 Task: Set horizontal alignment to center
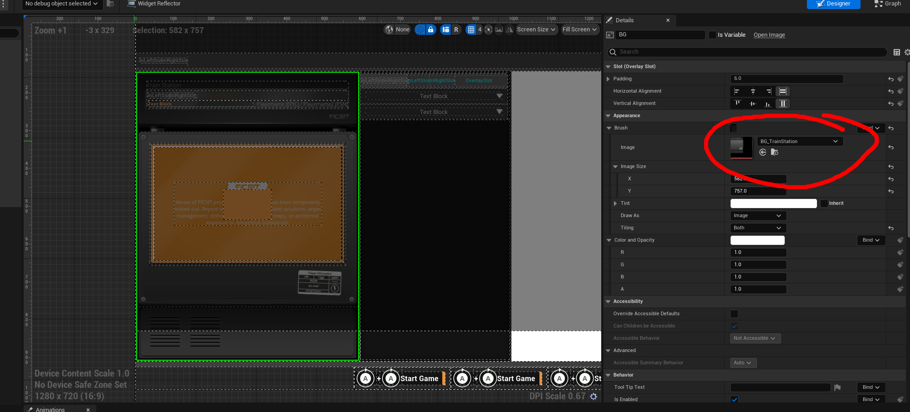[x=752, y=91]
